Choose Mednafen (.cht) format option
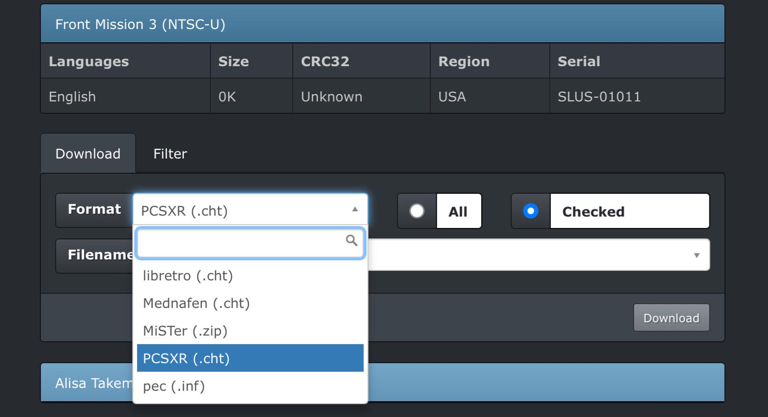This screenshot has height=417, width=768. click(196, 303)
